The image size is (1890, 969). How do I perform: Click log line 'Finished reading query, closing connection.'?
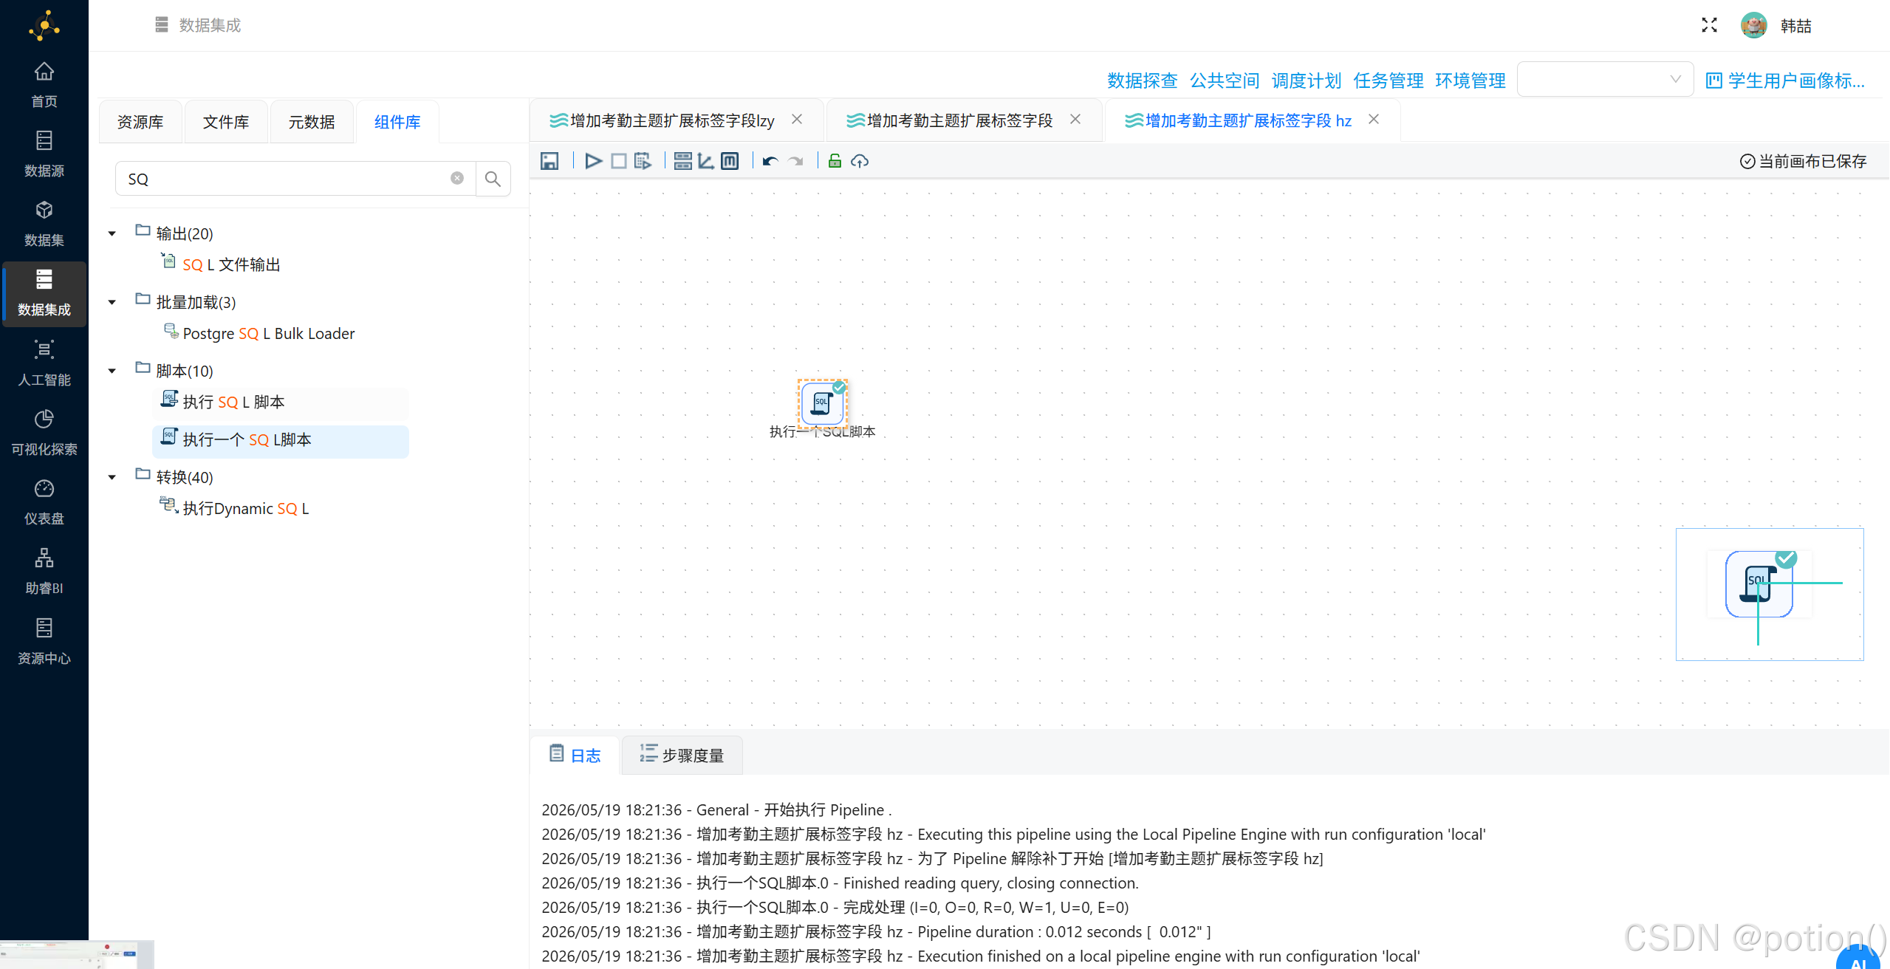[x=840, y=883]
